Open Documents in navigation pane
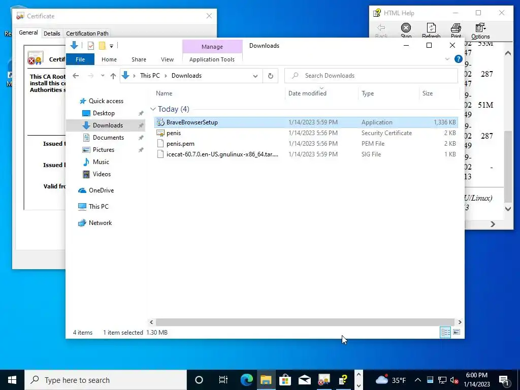Viewport: 520px width, 390px height. [x=108, y=138]
